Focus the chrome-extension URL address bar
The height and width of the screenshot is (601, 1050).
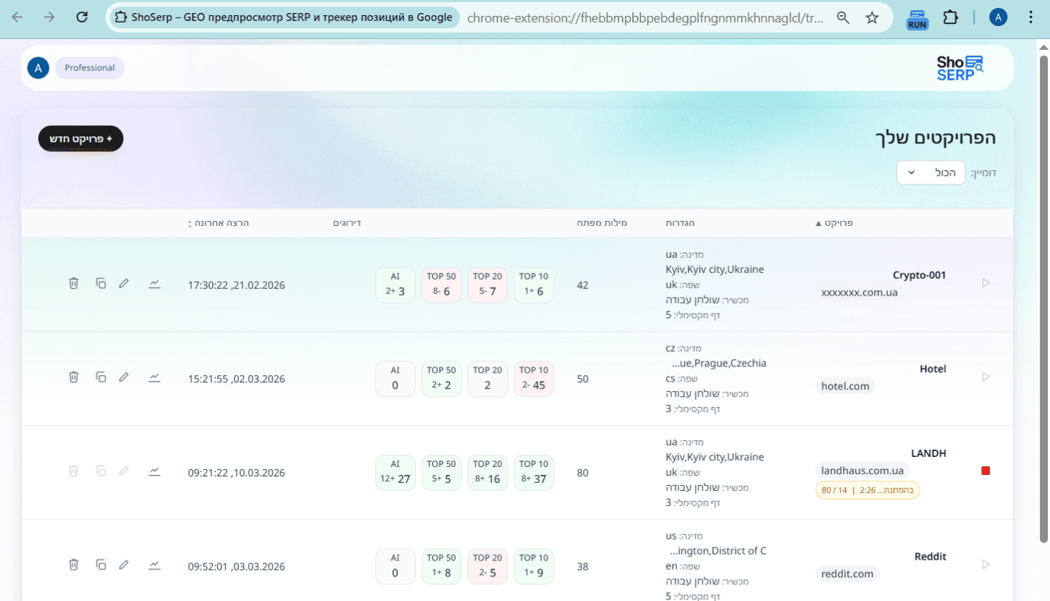click(x=645, y=18)
